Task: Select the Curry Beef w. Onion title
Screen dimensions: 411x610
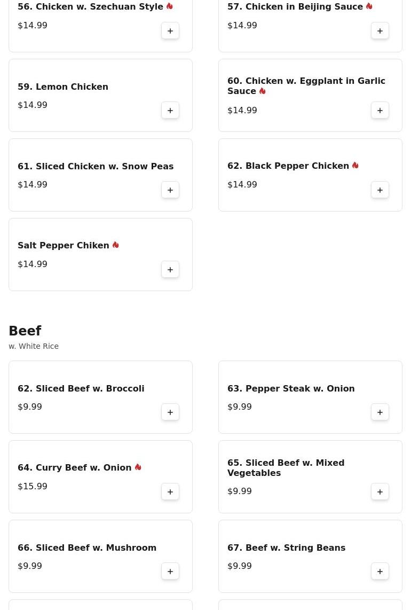Action: point(75,468)
